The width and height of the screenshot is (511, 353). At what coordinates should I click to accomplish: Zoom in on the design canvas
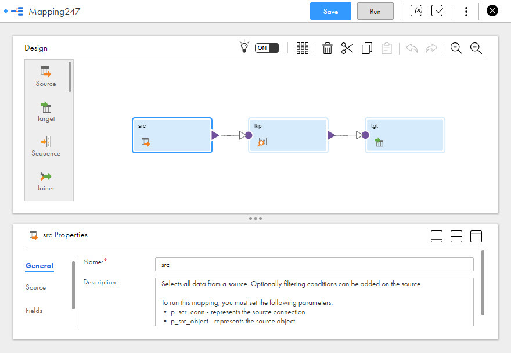(x=456, y=48)
